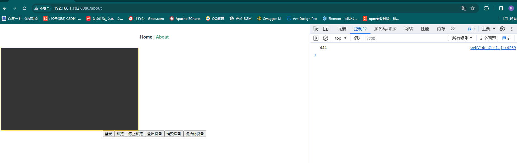517x163 pixels.
Task: Activate the DevTools inspect element picker
Action: click(316, 29)
